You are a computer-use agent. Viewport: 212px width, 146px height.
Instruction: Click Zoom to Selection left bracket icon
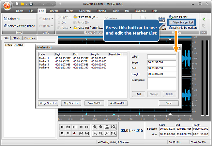click(x=95, y=133)
